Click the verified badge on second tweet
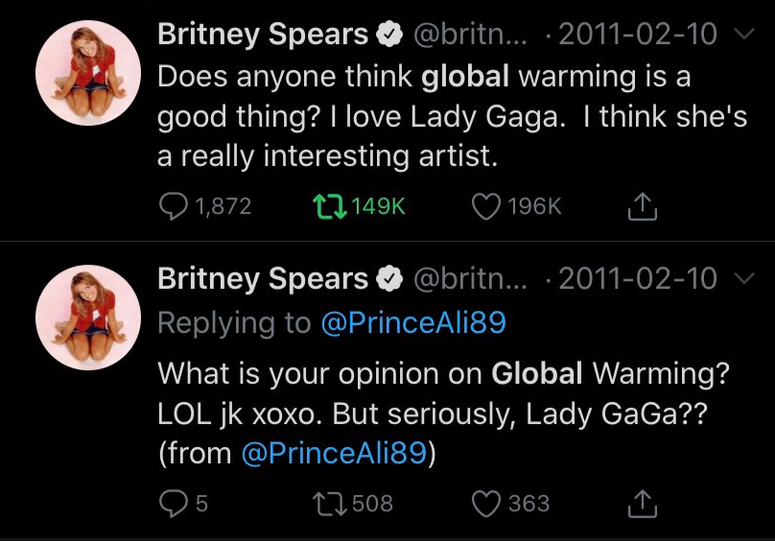This screenshot has height=541, width=775. 388,279
